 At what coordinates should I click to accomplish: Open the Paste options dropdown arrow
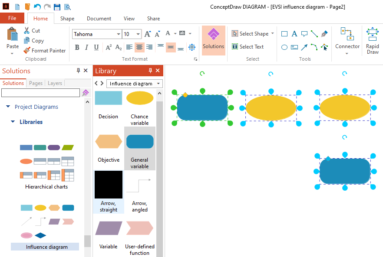coord(12,53)
